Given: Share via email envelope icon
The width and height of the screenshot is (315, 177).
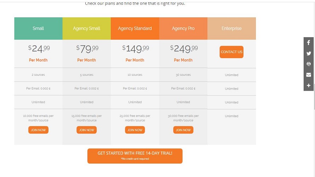Looking at the screenshot, I should (x=309, y=75).
